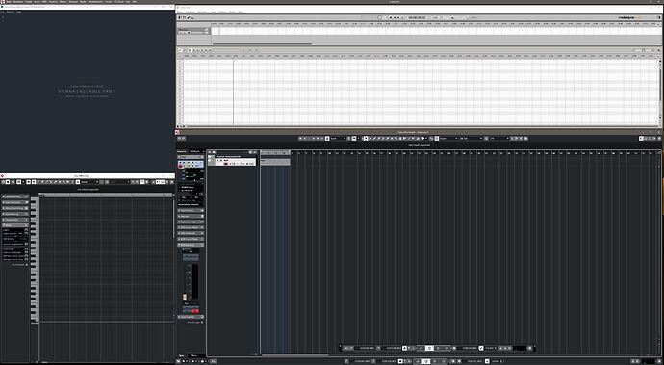The image size is (664, 365).
Task: Switch to Sichtbarkeit tab beside Inspector
Action: [x=194, y=151]
